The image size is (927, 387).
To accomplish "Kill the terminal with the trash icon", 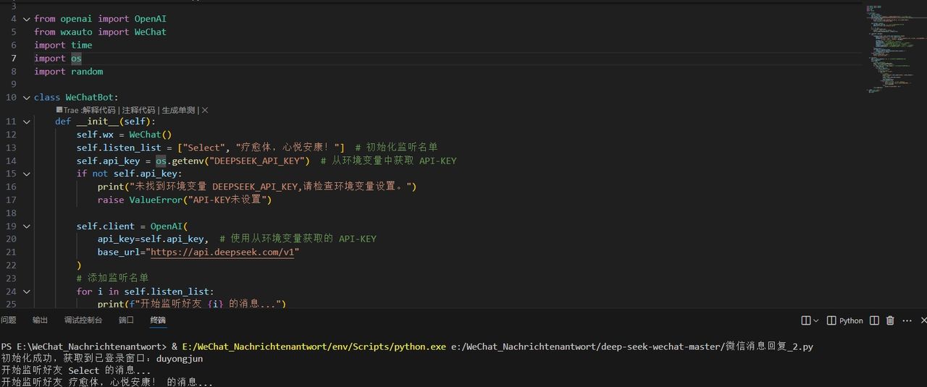I will 890,320.
